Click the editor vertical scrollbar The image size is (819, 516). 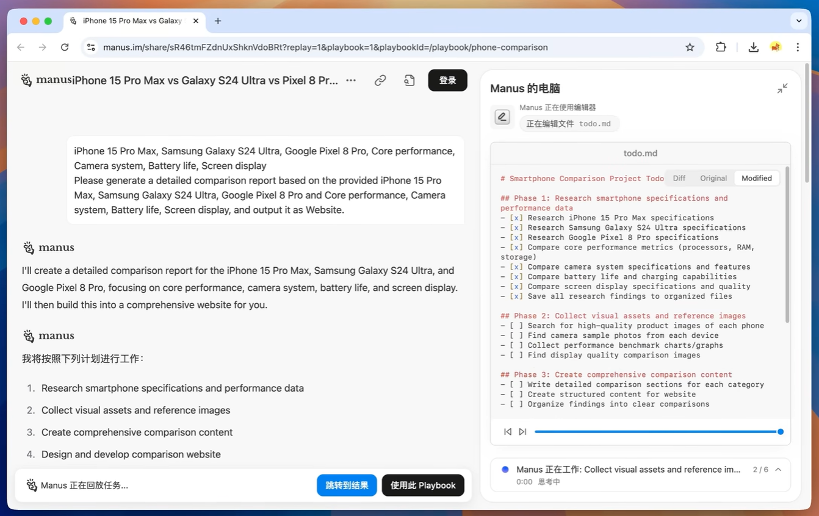click(x=787, y=244)
